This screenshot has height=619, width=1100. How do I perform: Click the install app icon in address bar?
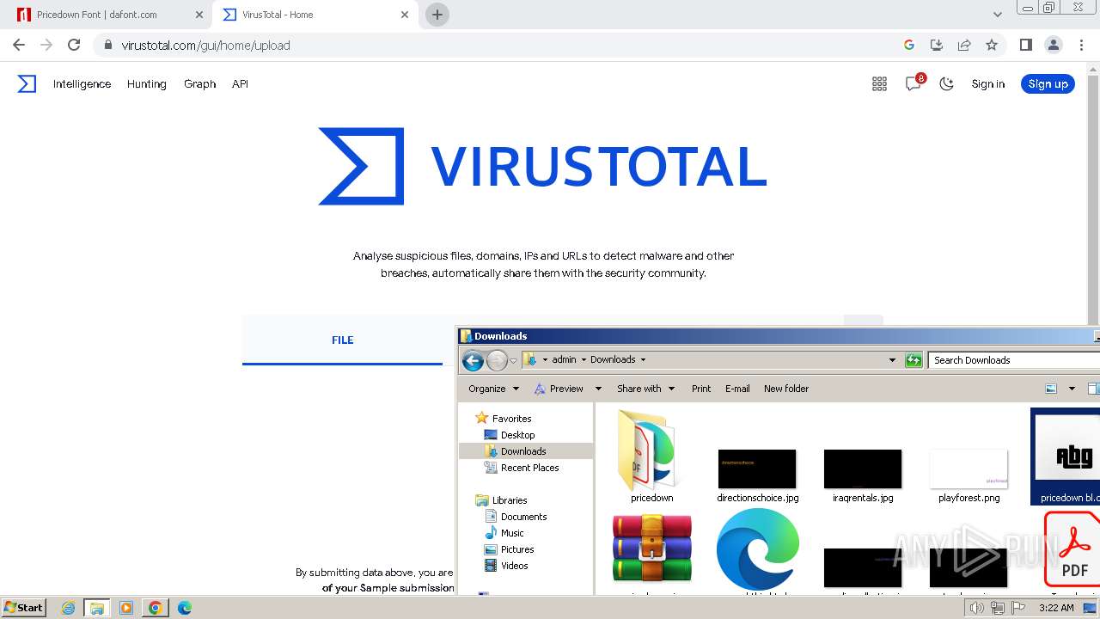click(937, 45)
